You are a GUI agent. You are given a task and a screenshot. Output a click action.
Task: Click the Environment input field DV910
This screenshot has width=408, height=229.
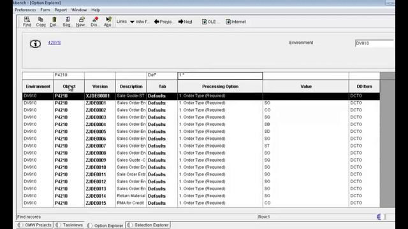(x=374, y=43)
